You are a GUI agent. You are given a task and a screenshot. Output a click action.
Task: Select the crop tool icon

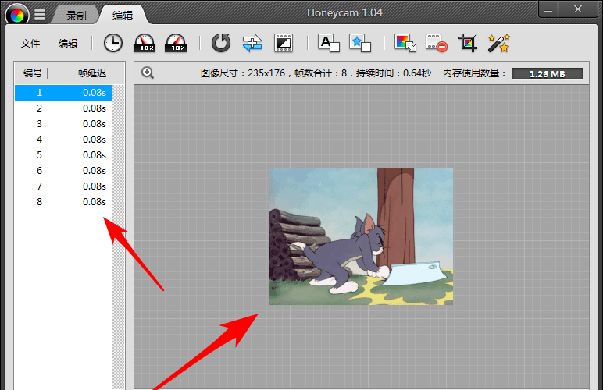468,43
